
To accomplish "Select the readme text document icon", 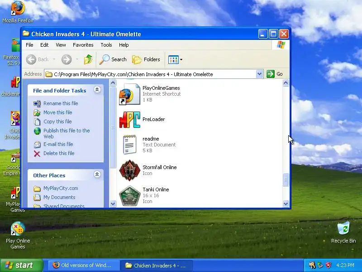I will [129, 145].
